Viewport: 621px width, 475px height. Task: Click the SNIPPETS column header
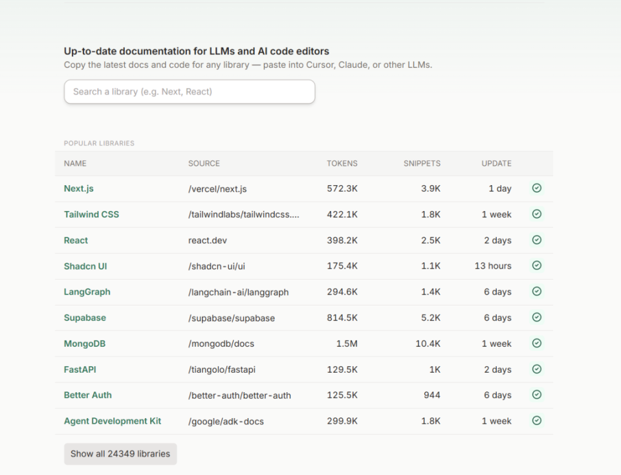pyautogui.click(x=422, y=163)
